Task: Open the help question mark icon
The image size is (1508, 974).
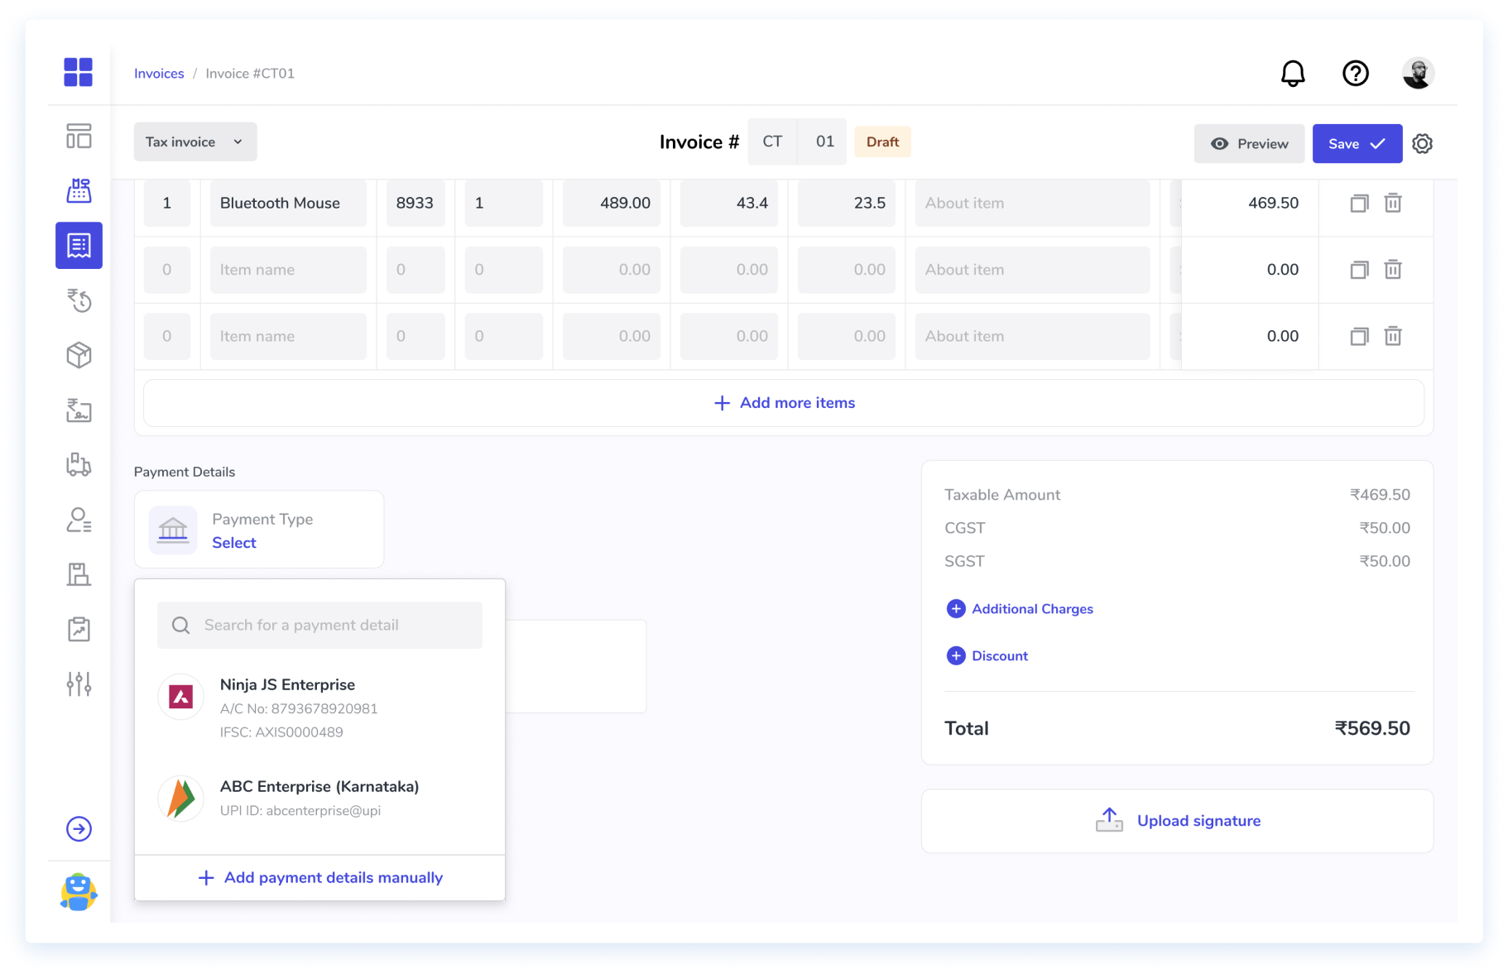Action: tap(1355, 74)
